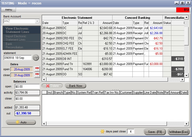Click the Customer column header
The height and width of the screenshot is (137, 192).
click(126, 93)
